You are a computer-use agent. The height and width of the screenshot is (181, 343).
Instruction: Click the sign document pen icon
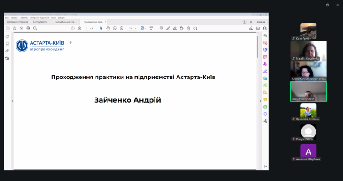[175, 28]
